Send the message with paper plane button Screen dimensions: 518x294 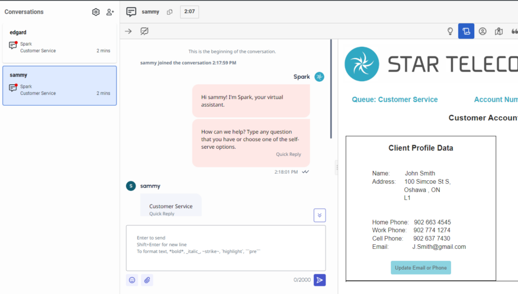(x=320, y=280)
